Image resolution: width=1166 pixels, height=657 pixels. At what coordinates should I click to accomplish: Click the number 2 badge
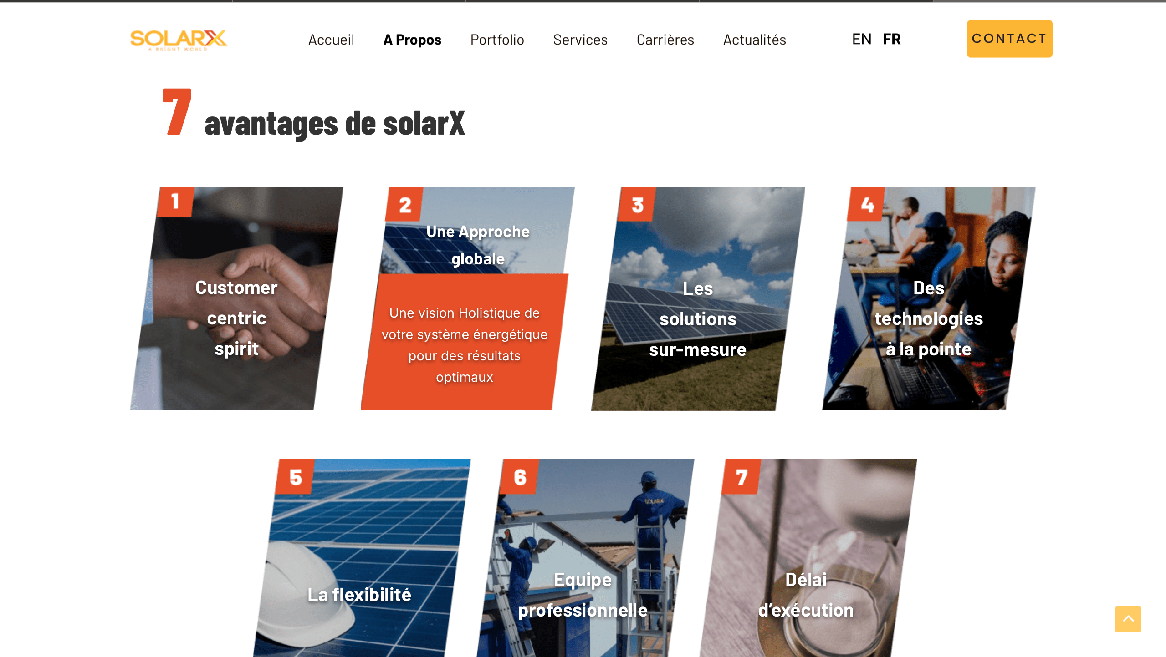pyautogui.click(x=404, y=205)
